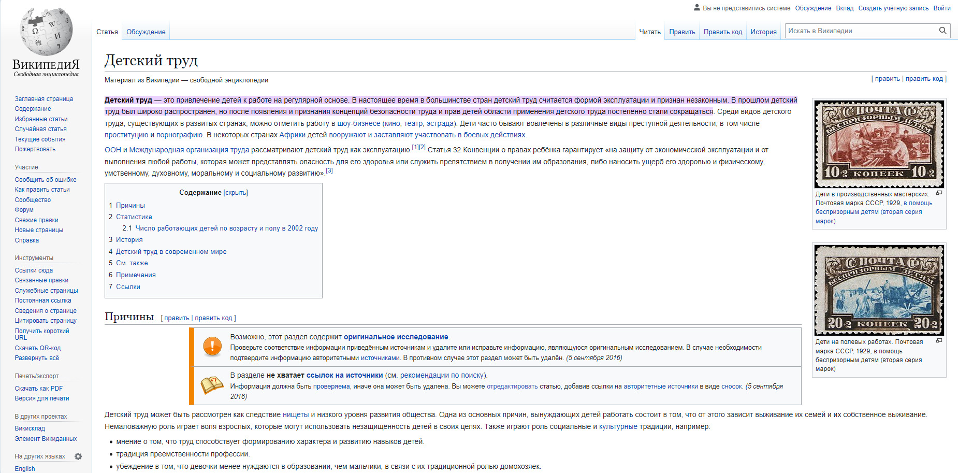Screen dimensions: 958x473
Task: Switch to the История tab
Action: [x=763, y=32]
